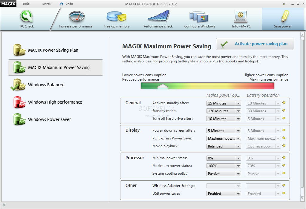
Task: Open battery Activate standby 10 Minutes dropdown
Action: (263, 103)
